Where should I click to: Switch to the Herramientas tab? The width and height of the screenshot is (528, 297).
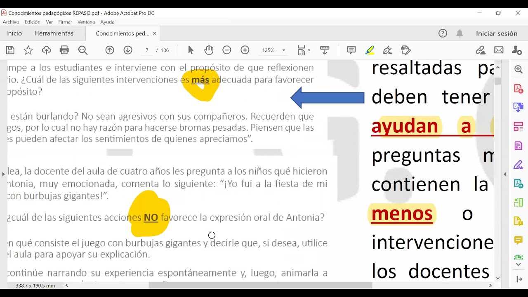[x=54, y=33]
